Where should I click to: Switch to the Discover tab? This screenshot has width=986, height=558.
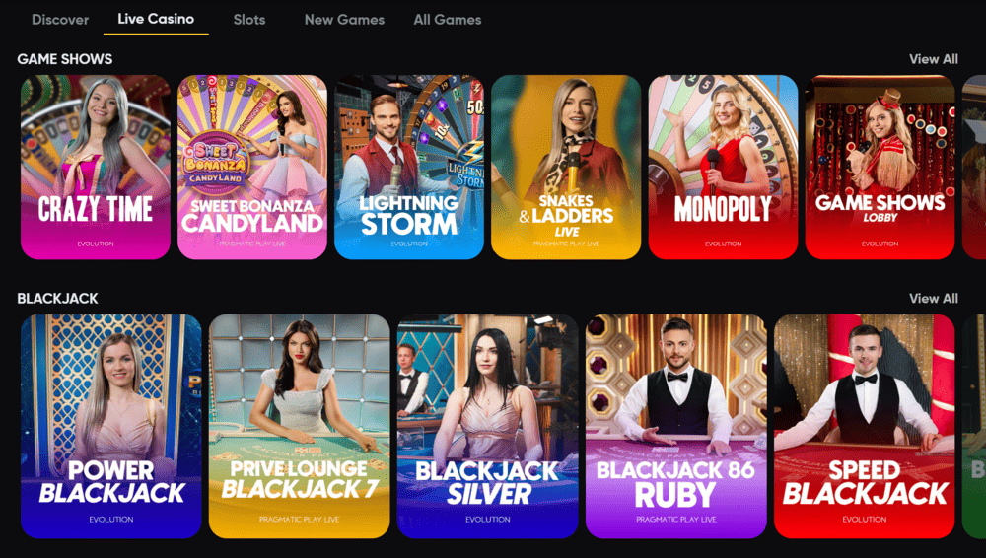60,20
